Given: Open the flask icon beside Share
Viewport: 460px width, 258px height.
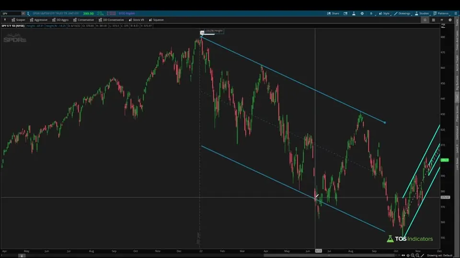Looking at the screenshot, I should coord(354,13).
